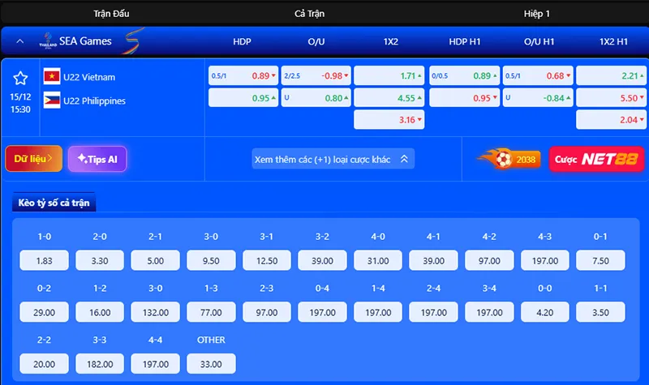Click the Vietnam flag icon
The width and height of the screenshot is (649, 385).
click(52, 76)
